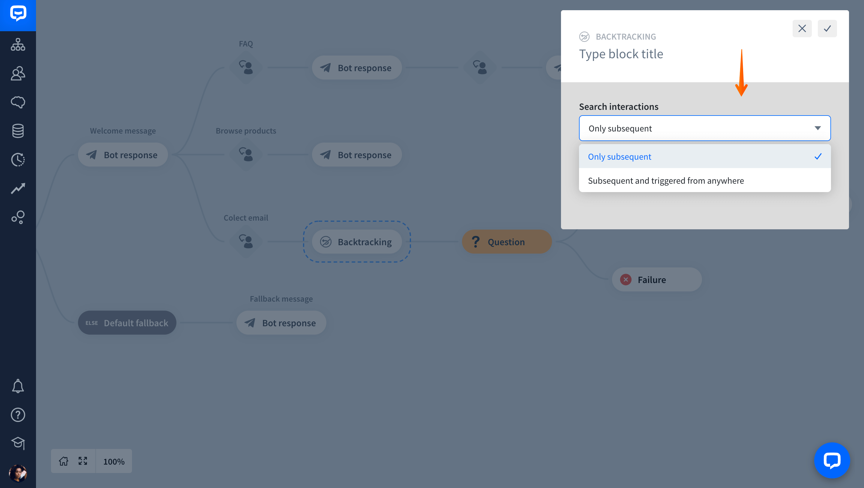Image resolution: width=864 pixels, height=488 pixels.
Task: Open the Analytics trend icon
Action: pyautogui.click(x=18, y=188)
